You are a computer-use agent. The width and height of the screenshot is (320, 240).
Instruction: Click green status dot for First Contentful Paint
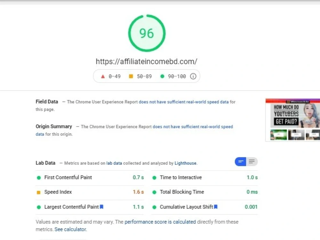point(39,178)
